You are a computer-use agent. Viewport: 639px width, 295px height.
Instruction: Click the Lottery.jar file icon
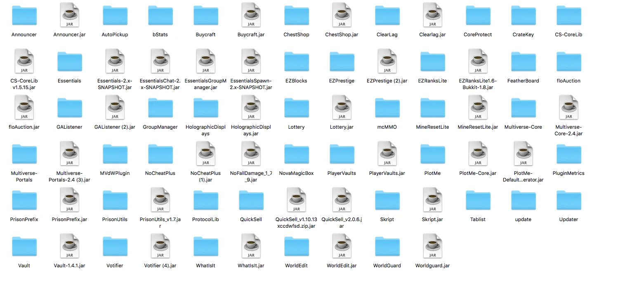pyautogui.click(x=342, y=107)
